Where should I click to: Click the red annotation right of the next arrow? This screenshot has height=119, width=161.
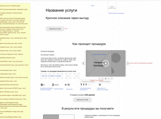141,63
